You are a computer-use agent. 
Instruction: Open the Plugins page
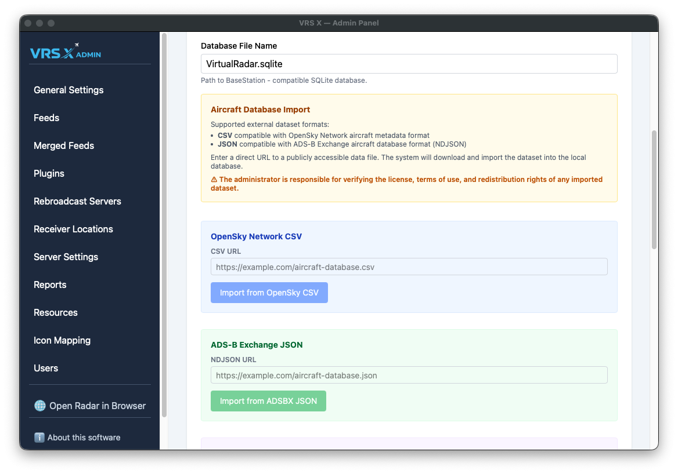[x=49, y=173]
